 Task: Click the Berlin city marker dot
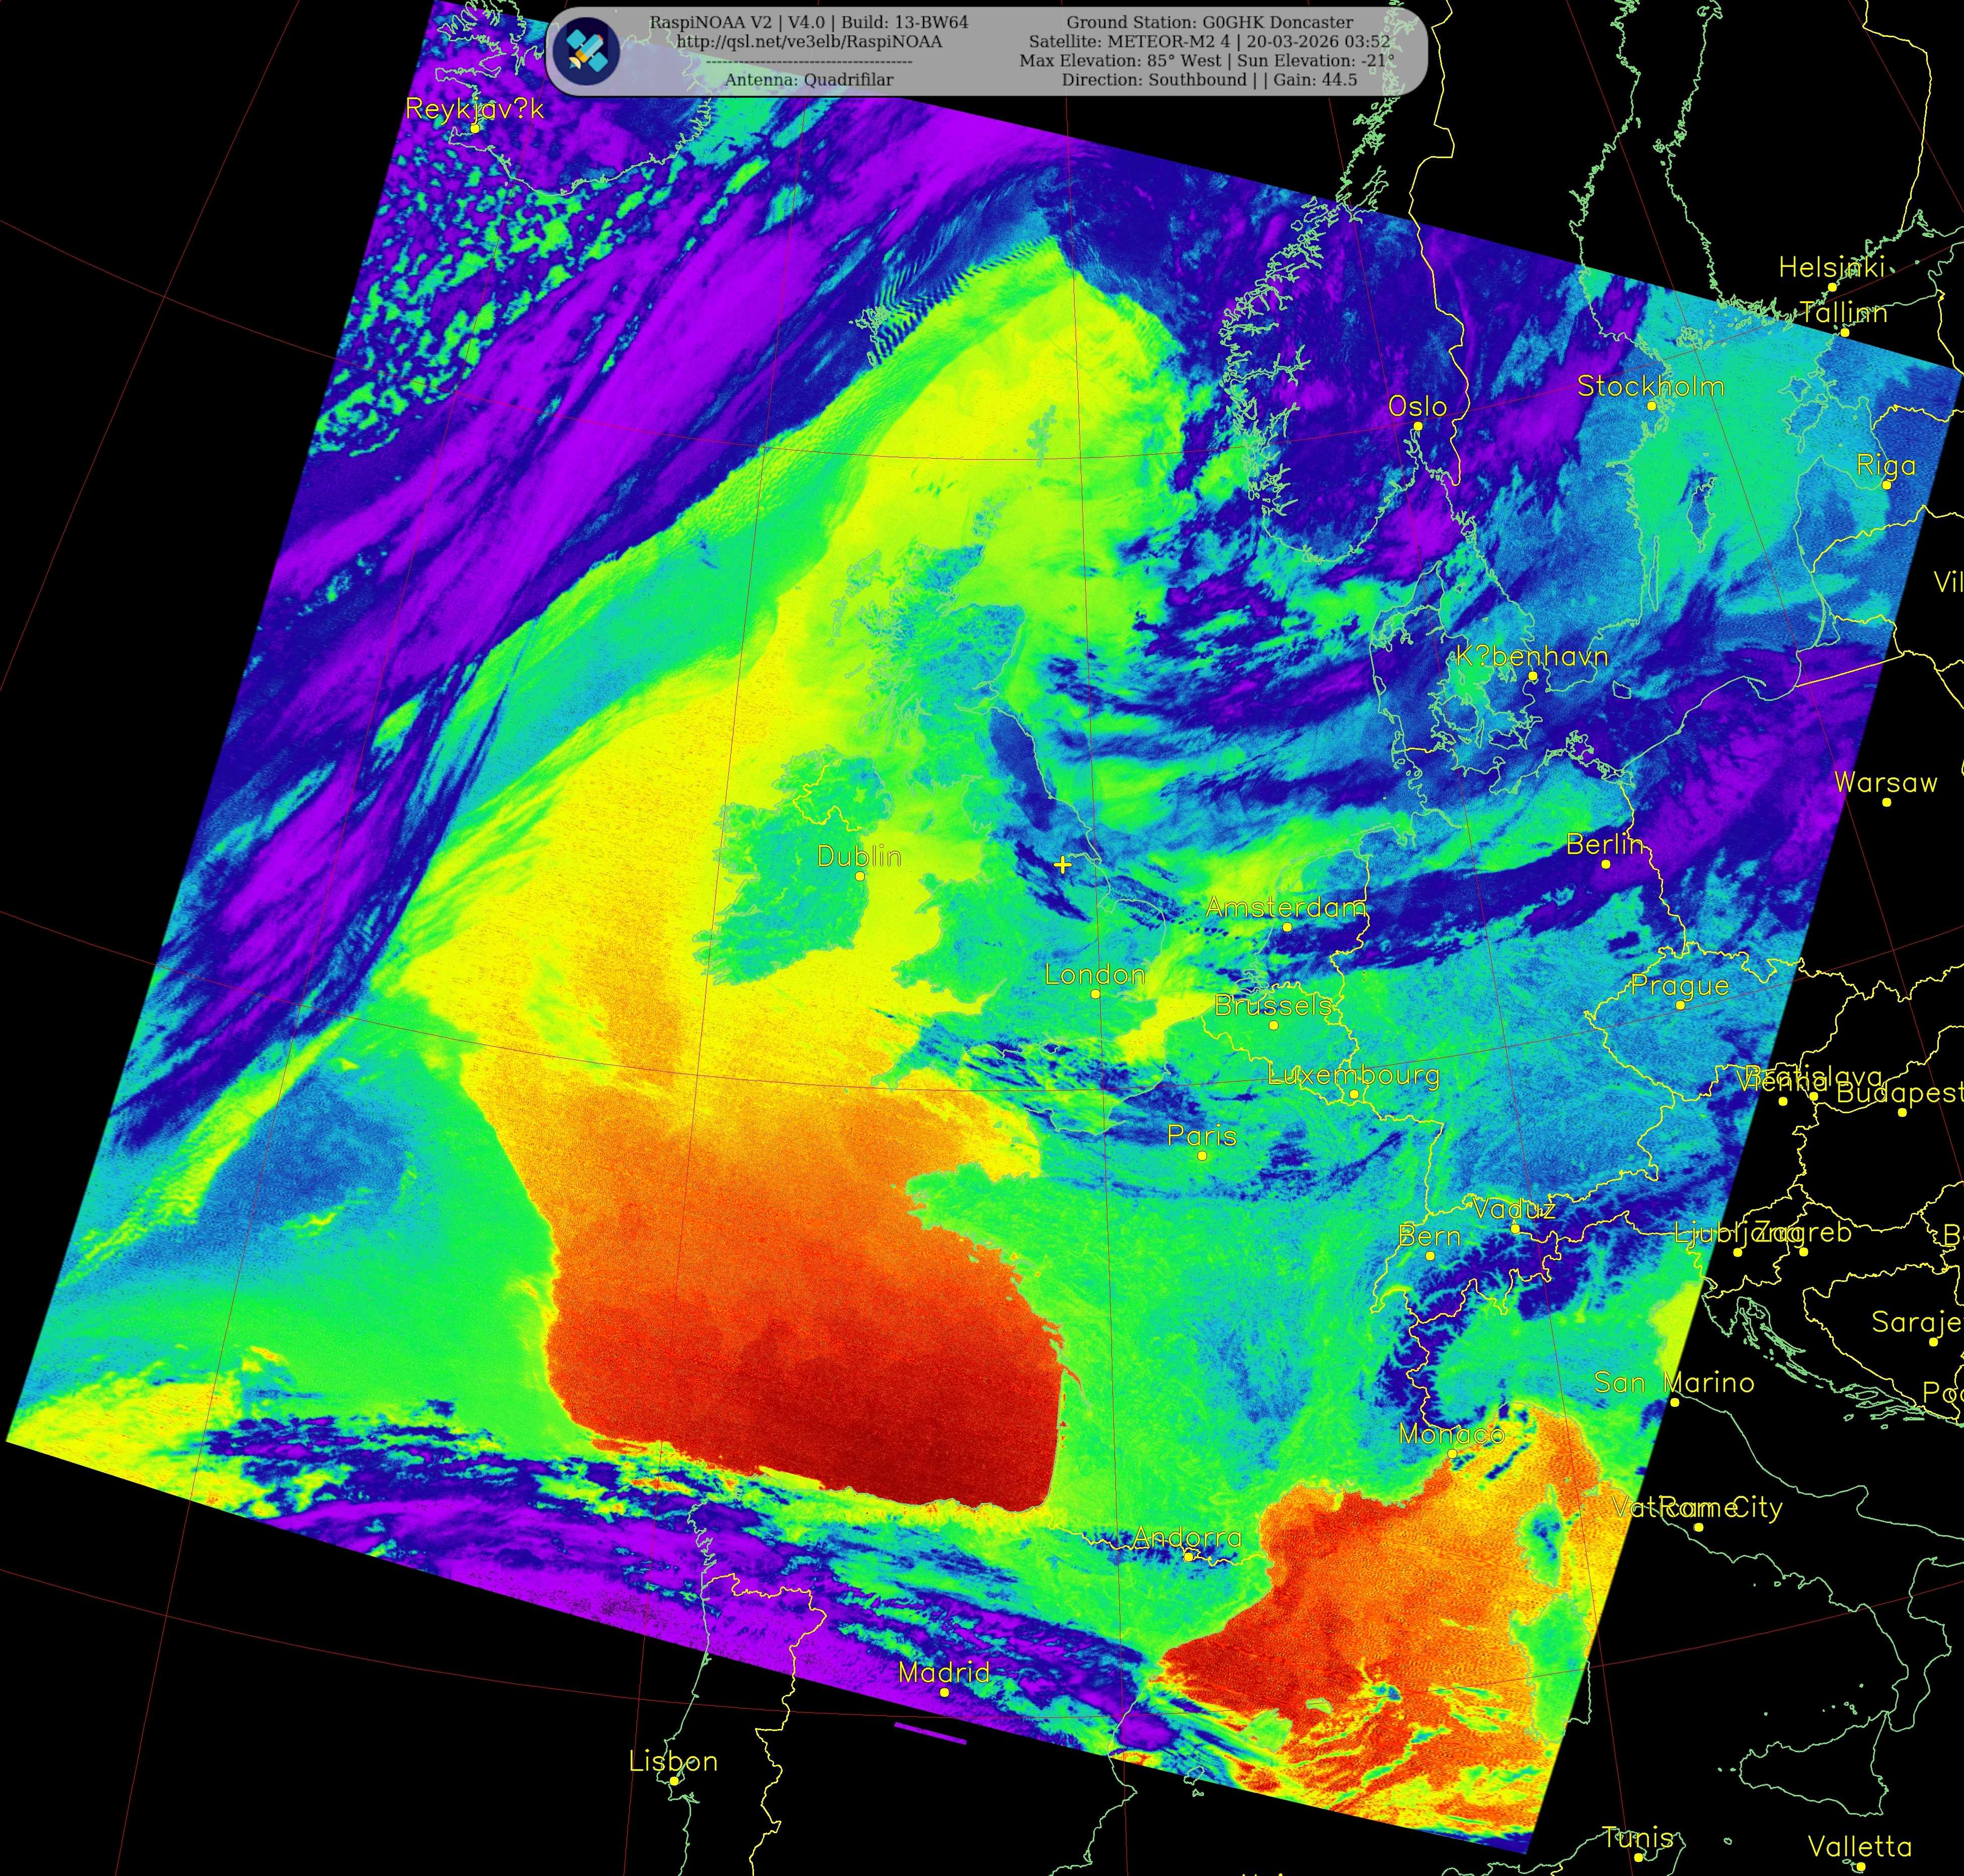click(x=1606, y=864)
